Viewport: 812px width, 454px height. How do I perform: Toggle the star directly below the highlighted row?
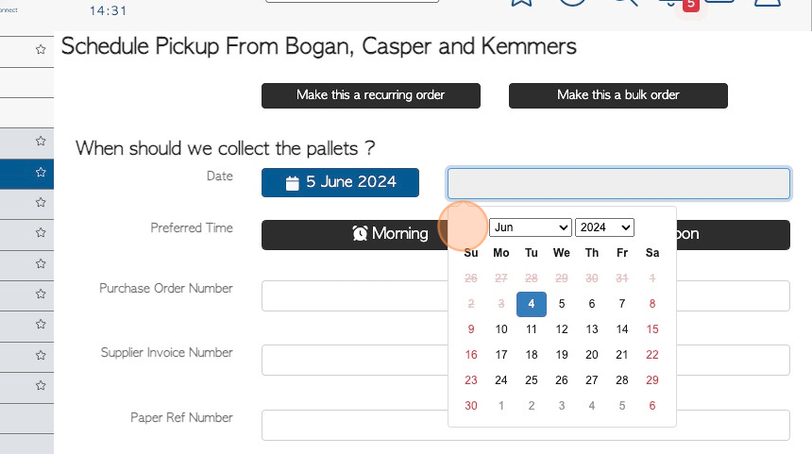(x=41, y=202)
